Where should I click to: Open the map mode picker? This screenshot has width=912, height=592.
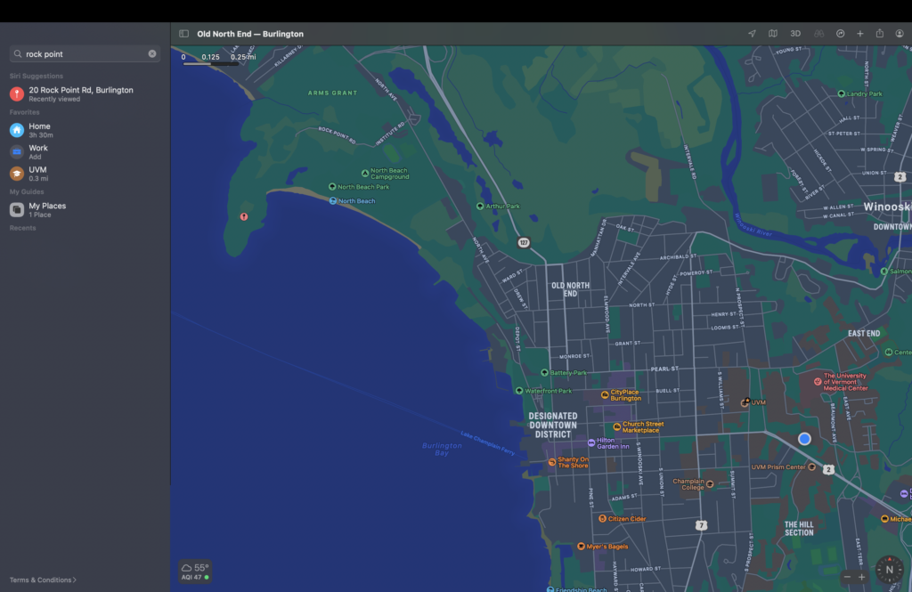coord(773,34)
